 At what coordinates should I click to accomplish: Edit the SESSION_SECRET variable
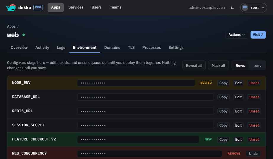tap(238, 125)
